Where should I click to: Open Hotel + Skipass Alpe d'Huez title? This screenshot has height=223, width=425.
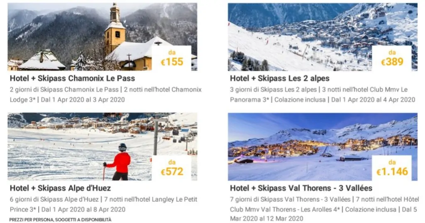point(60,188)
